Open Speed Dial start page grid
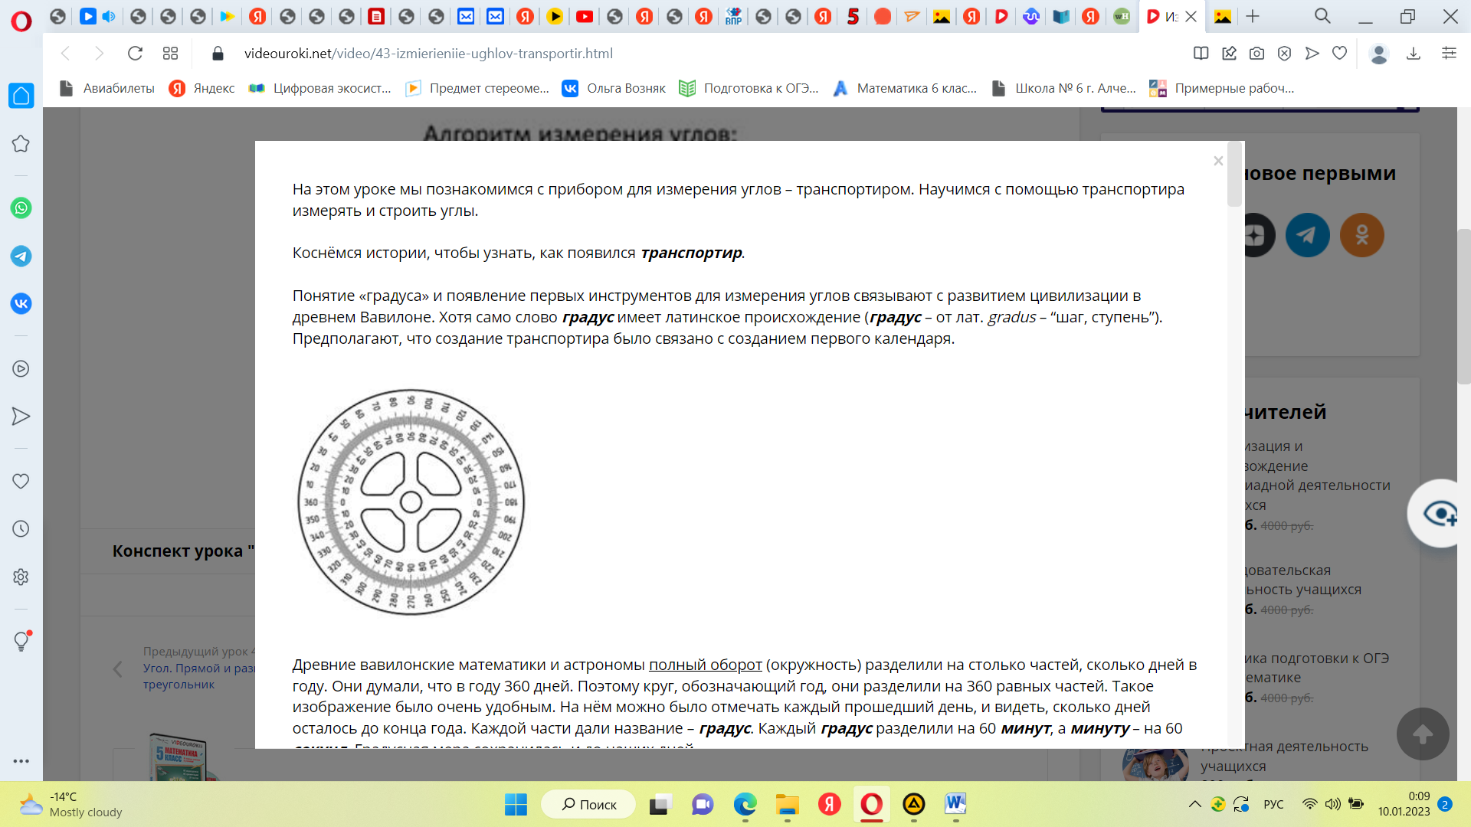Viewport: 1471px width, 827px height. [170, 54]
